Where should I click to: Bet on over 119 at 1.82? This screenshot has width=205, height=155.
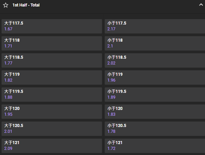click(52, 77)
